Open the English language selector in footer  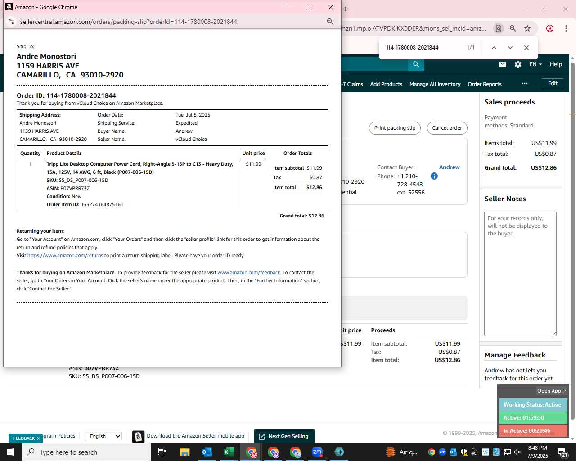103,436
